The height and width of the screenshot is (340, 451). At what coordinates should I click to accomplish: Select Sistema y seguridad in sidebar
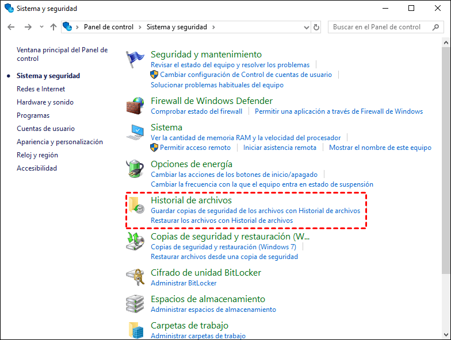tap(48, 76)
